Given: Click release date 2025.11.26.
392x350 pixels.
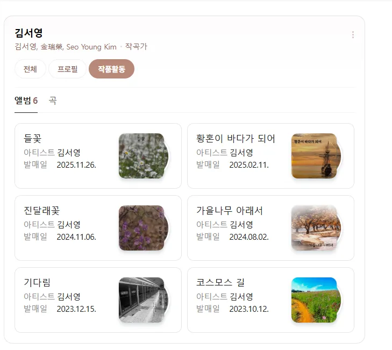Looking at the screenshot, I should pyautogui.click(x=76, y=165).
